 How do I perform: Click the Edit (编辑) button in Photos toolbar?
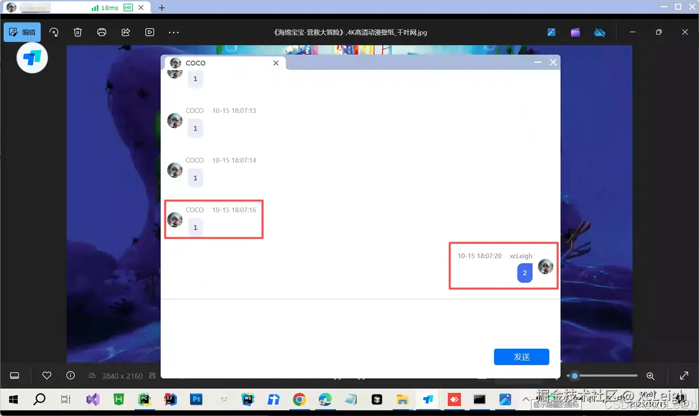point(22,32)
